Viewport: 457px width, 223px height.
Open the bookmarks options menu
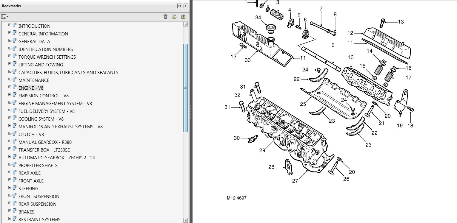point(4,17)
